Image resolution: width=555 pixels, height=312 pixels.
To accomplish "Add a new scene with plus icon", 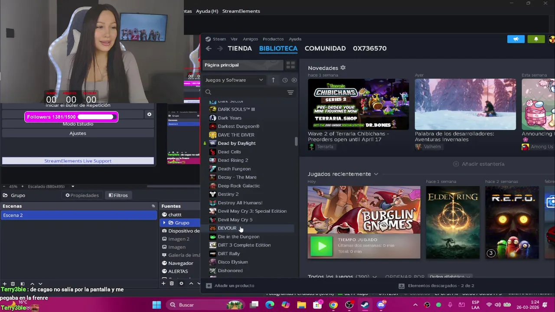I will (x=4, y=283).
